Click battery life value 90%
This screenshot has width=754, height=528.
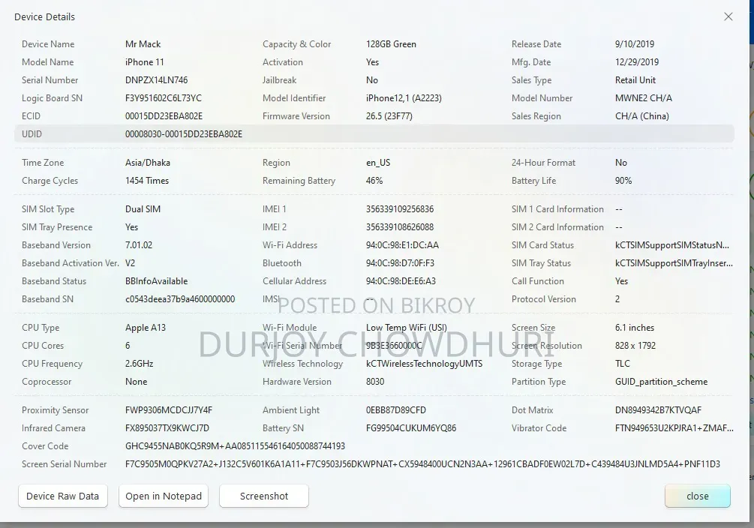[623, 181]
